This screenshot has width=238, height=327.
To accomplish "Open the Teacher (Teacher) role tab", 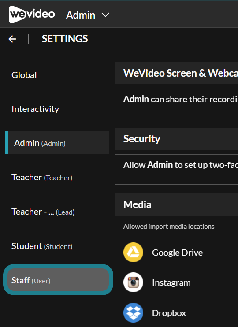I will coord(42,178).
